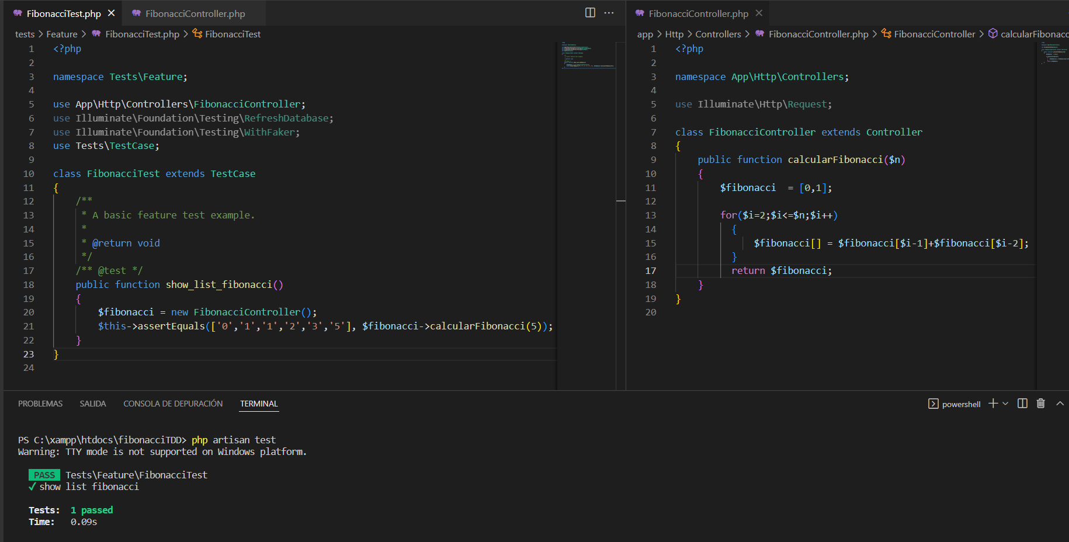The image size is (1069, 542).
Task: Create a new terminal
Action: (x=992, y=403)
